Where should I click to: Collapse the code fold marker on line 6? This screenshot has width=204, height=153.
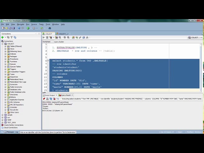coord(48,61)
